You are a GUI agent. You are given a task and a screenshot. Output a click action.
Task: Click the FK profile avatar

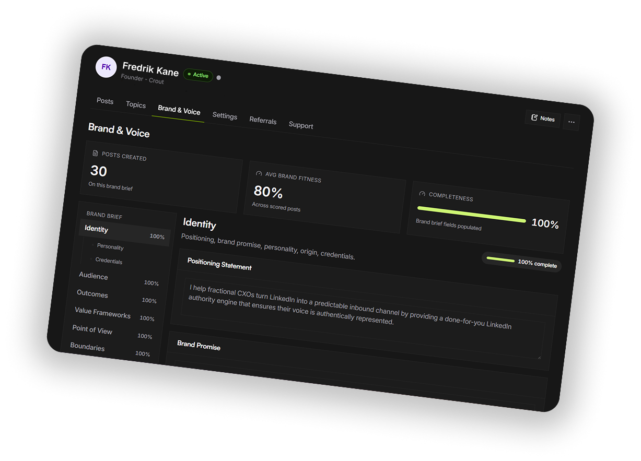click(106, 67)
